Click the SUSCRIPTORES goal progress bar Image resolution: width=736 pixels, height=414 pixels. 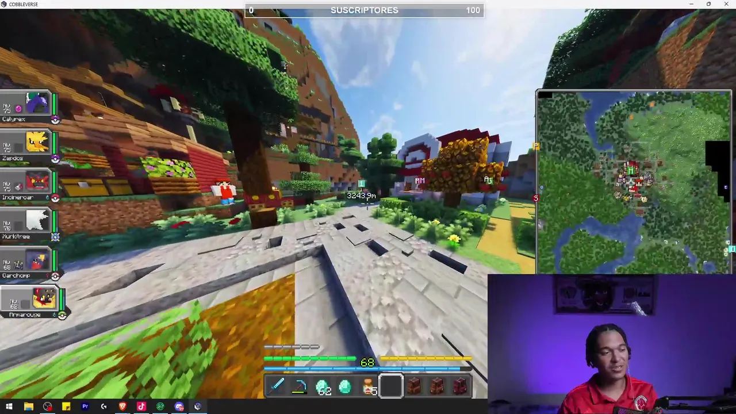pyautogui.click(x=365, y=10)
